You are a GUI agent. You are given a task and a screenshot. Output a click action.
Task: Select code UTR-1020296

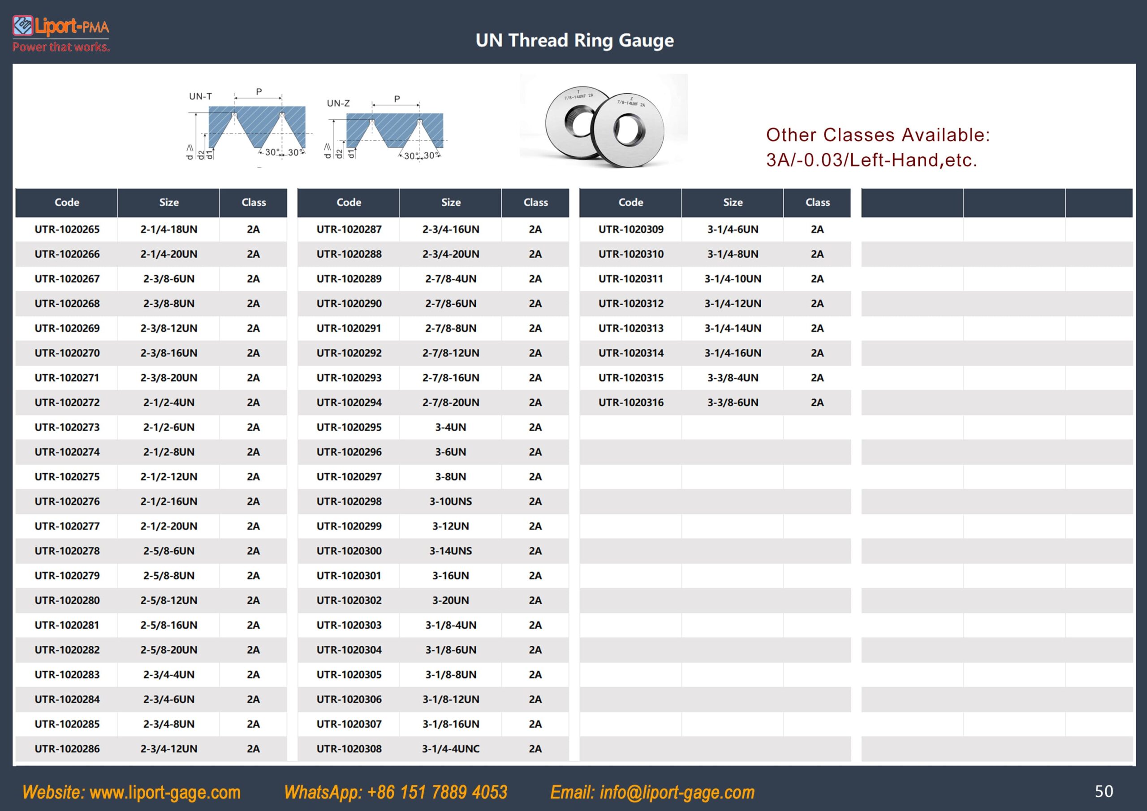point(349,452)
